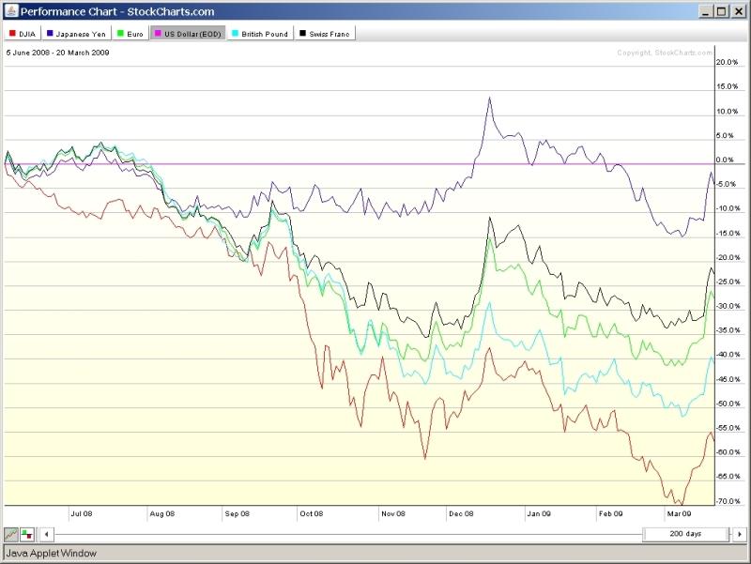
Task: Maximize the Performance Chart window
Action: 721,11
